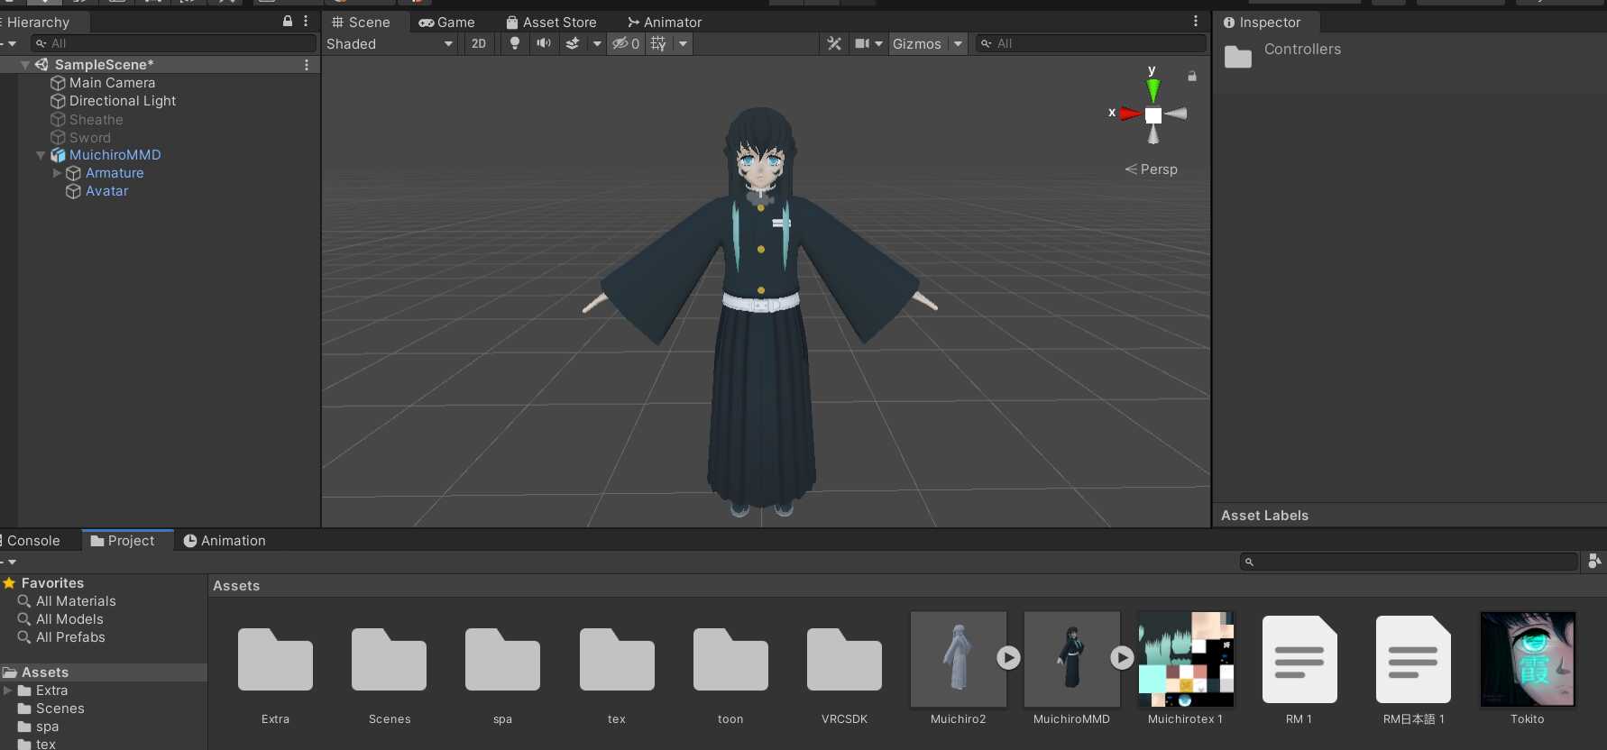This screenshot has width=1607, height=750.
Task: Click the green Y axis gizmo cone
Action: [1152, 89]
